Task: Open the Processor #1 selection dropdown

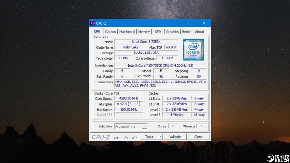Action: (x=131, y=126)
